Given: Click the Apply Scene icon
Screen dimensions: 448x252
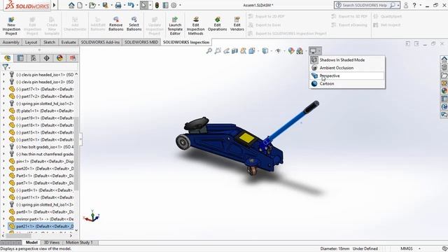Looking at the screenshot, I should point(300,51).
